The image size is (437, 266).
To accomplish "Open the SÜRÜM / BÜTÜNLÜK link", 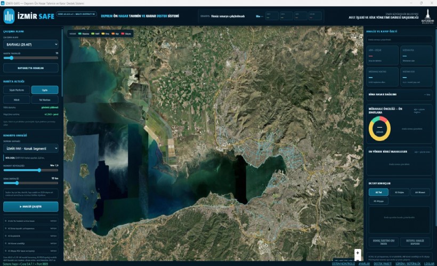I will (x=408, y=264).
